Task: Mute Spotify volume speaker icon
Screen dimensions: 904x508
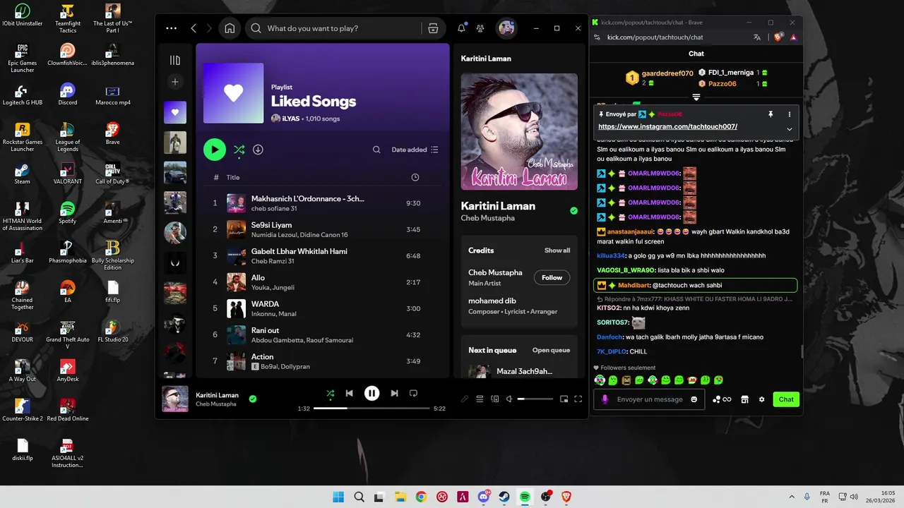Action: click(509, 399)
